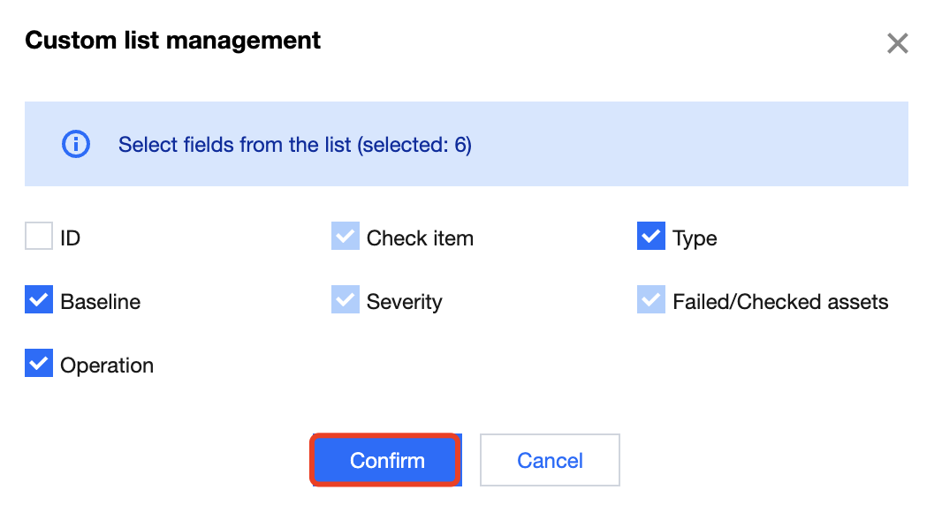Click the disabled Check item checkbox
Viewport: 942px width, 505px height.
[x=346, y=237]
